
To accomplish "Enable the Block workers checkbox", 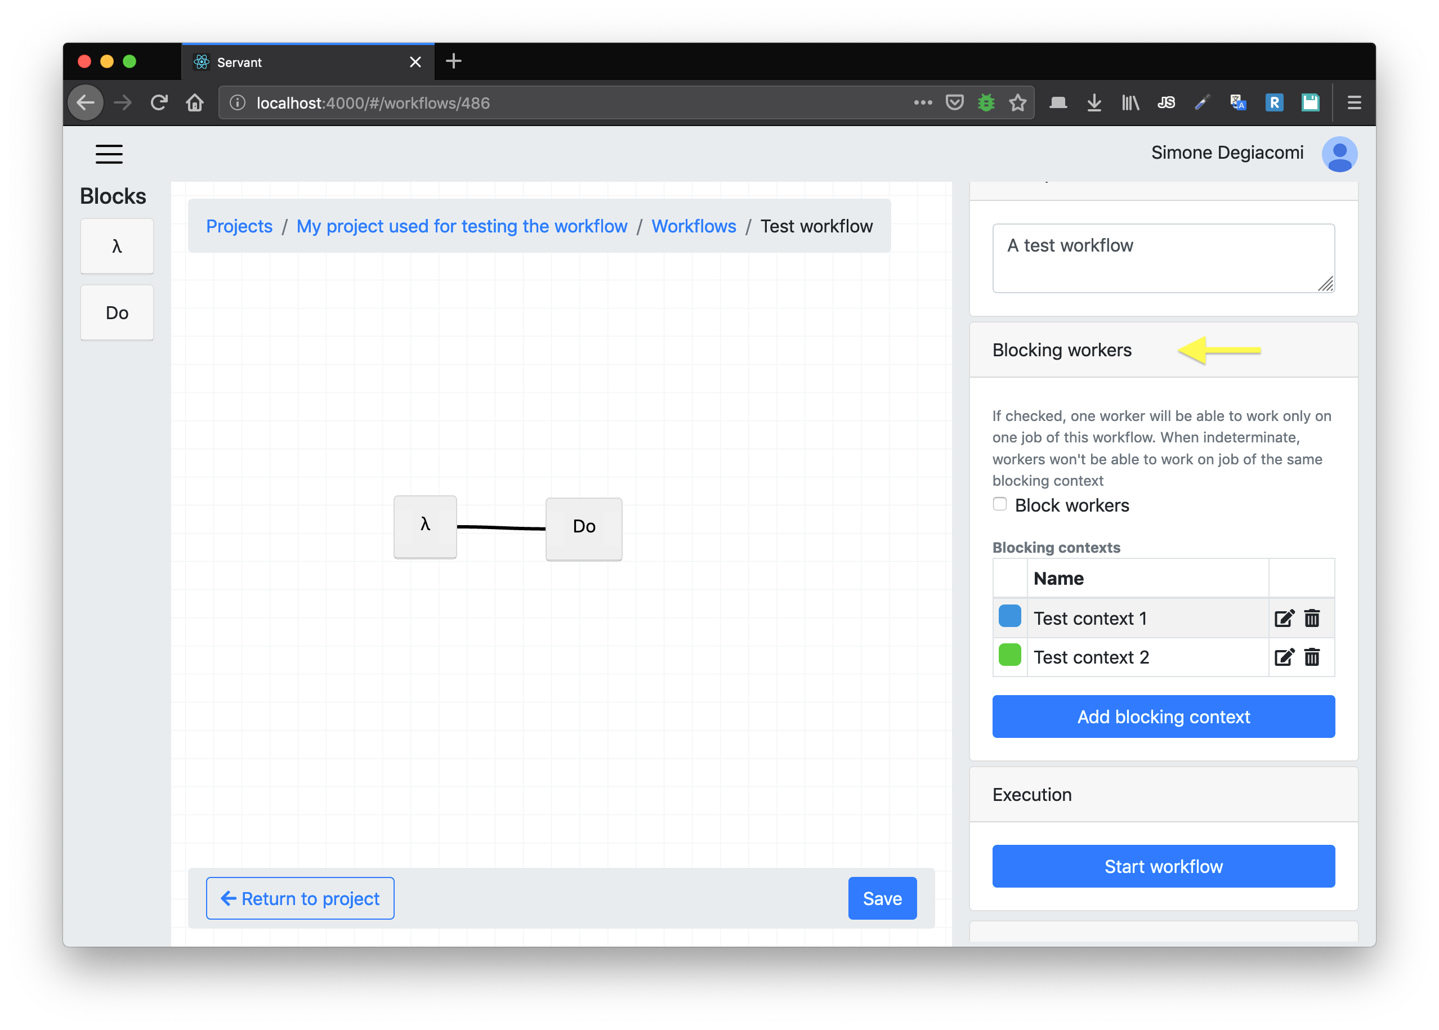I will point(999,504).
